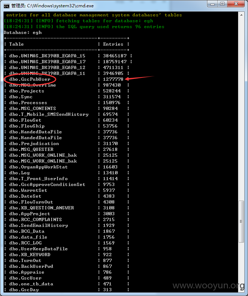Click the dbo.WarrntSet table name
248x296 pixels.
(x=28, y=190)
